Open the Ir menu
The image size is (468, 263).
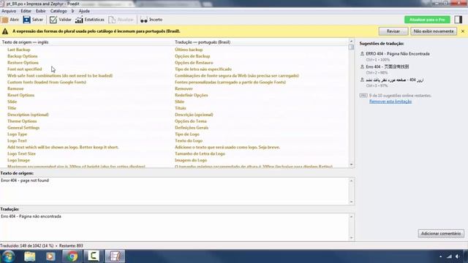pos(72,11)
